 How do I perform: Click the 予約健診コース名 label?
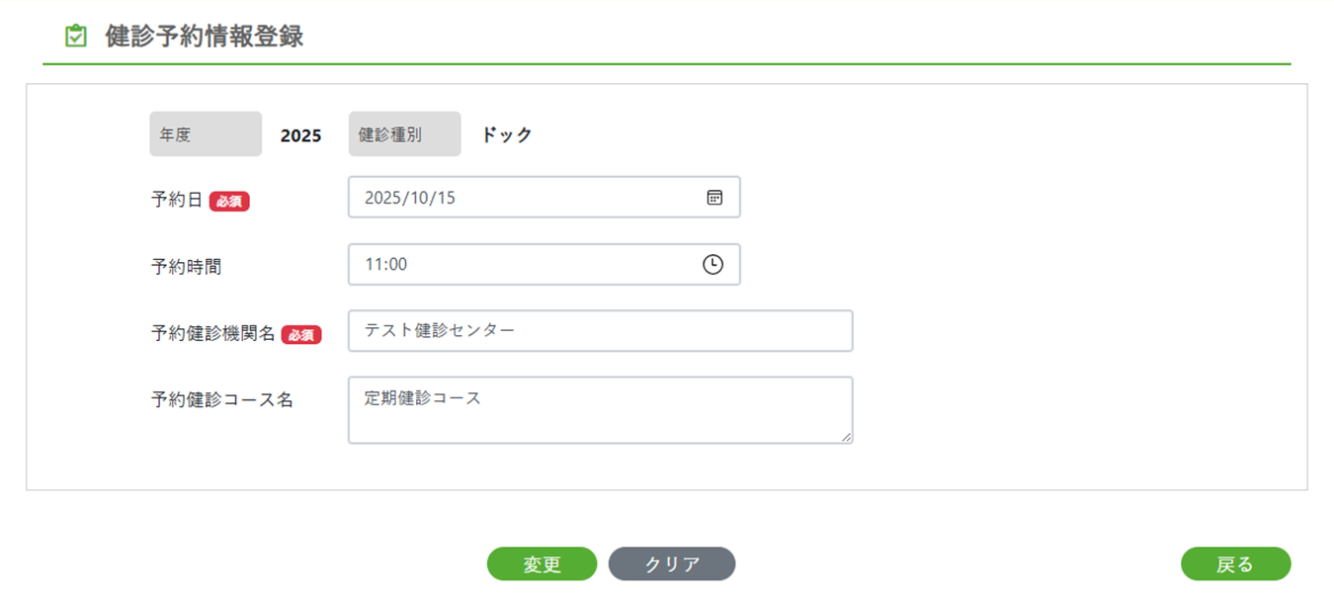(222, 400)
